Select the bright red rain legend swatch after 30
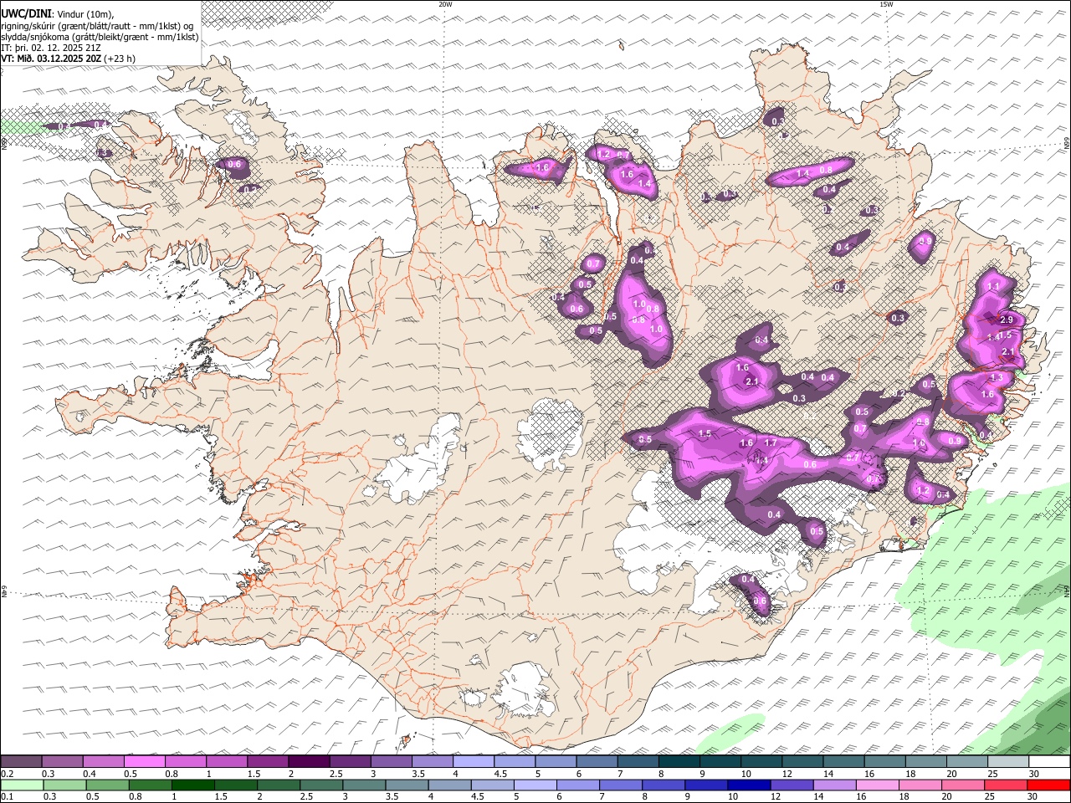This screenshot has width=1071, height=803. pos(1049,785)
